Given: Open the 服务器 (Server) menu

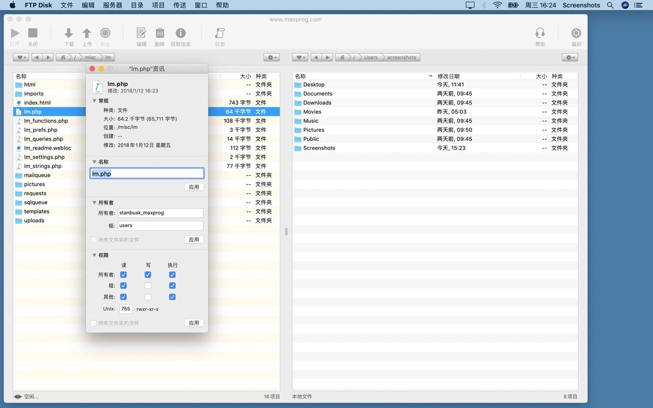Looking at the screenshot, I should tap(113, 5).
